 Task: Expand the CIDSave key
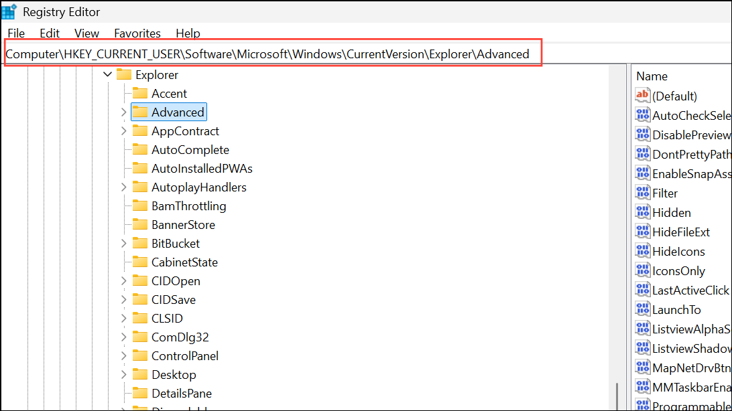124,300
